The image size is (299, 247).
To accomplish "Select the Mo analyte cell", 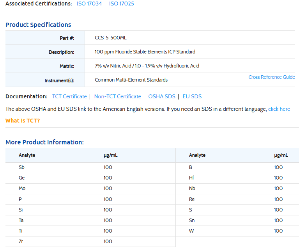I will pyautogui.click(x=22, y=188).
